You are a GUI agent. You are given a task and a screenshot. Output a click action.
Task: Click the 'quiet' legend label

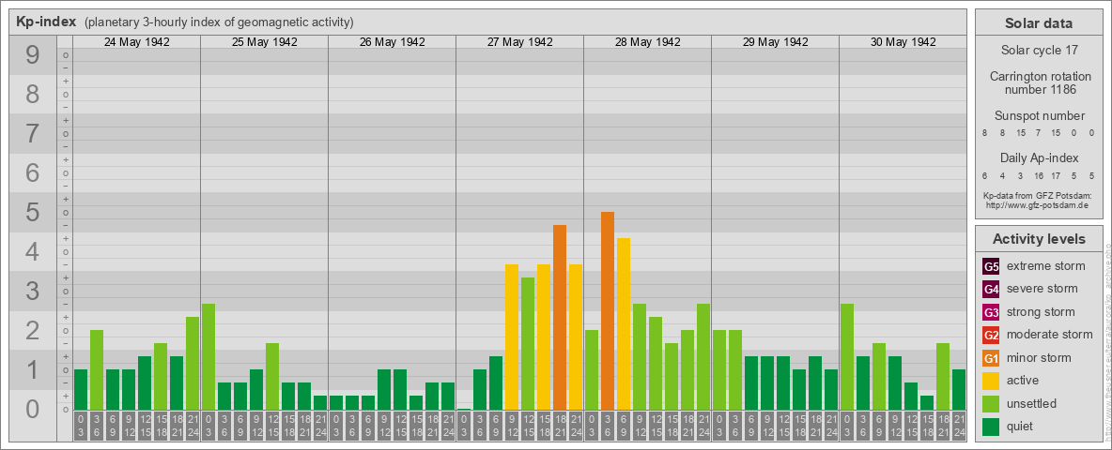[1022, 427]
